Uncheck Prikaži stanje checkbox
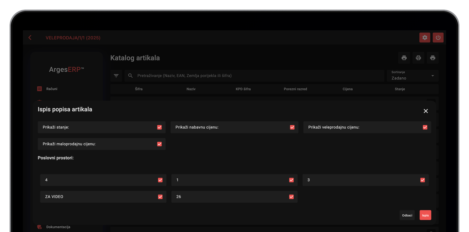 point(159,127)
